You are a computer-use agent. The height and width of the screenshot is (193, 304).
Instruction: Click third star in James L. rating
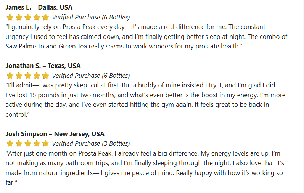click(28, 17)
